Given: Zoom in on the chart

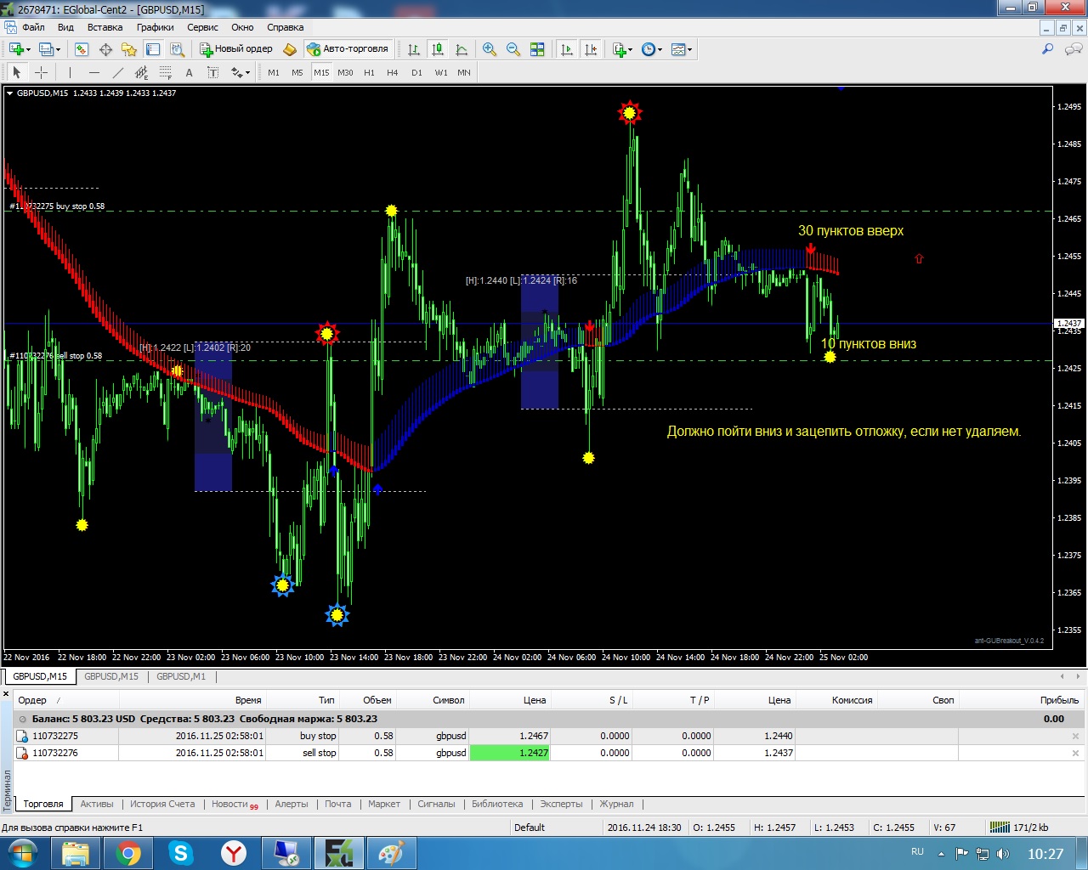Looking at the screenshot, I should pyautogui.click(x=490, y=49).
